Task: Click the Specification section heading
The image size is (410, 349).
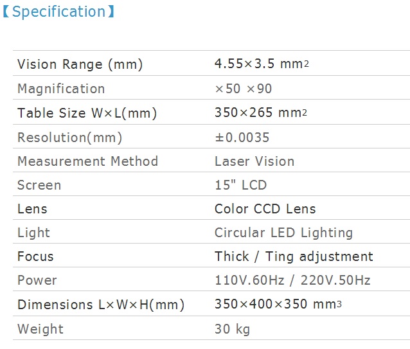Action: point(58,12)
